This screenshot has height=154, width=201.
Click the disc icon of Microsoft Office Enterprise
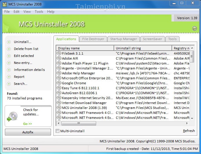coord(59,78)
